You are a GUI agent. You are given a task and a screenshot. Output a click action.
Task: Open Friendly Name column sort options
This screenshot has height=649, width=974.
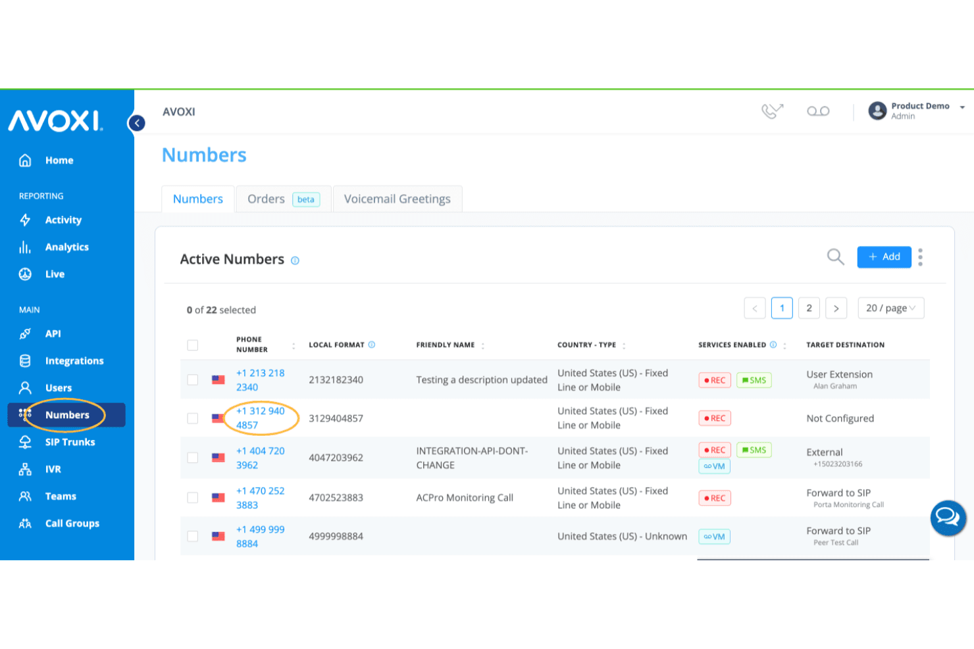[x=483, y=345]
